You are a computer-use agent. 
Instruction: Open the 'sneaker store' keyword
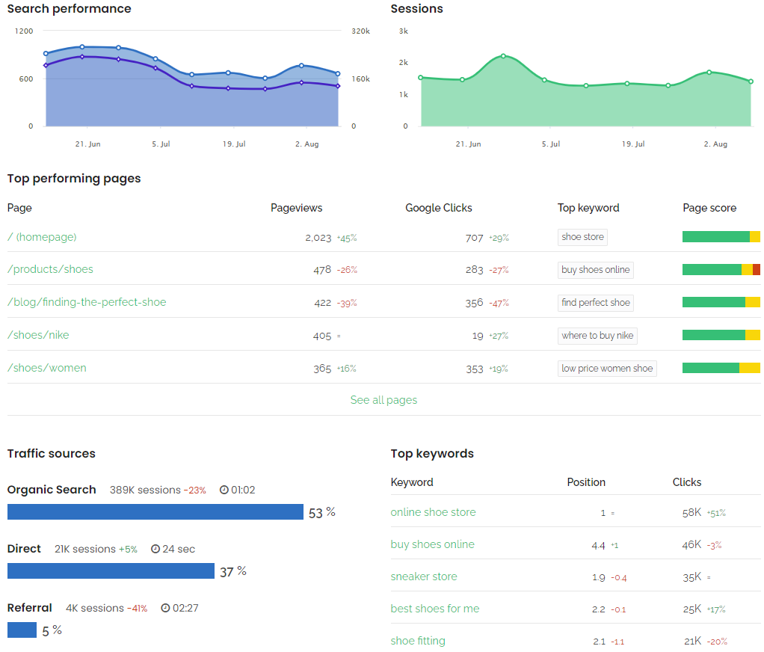click(424, 576)
